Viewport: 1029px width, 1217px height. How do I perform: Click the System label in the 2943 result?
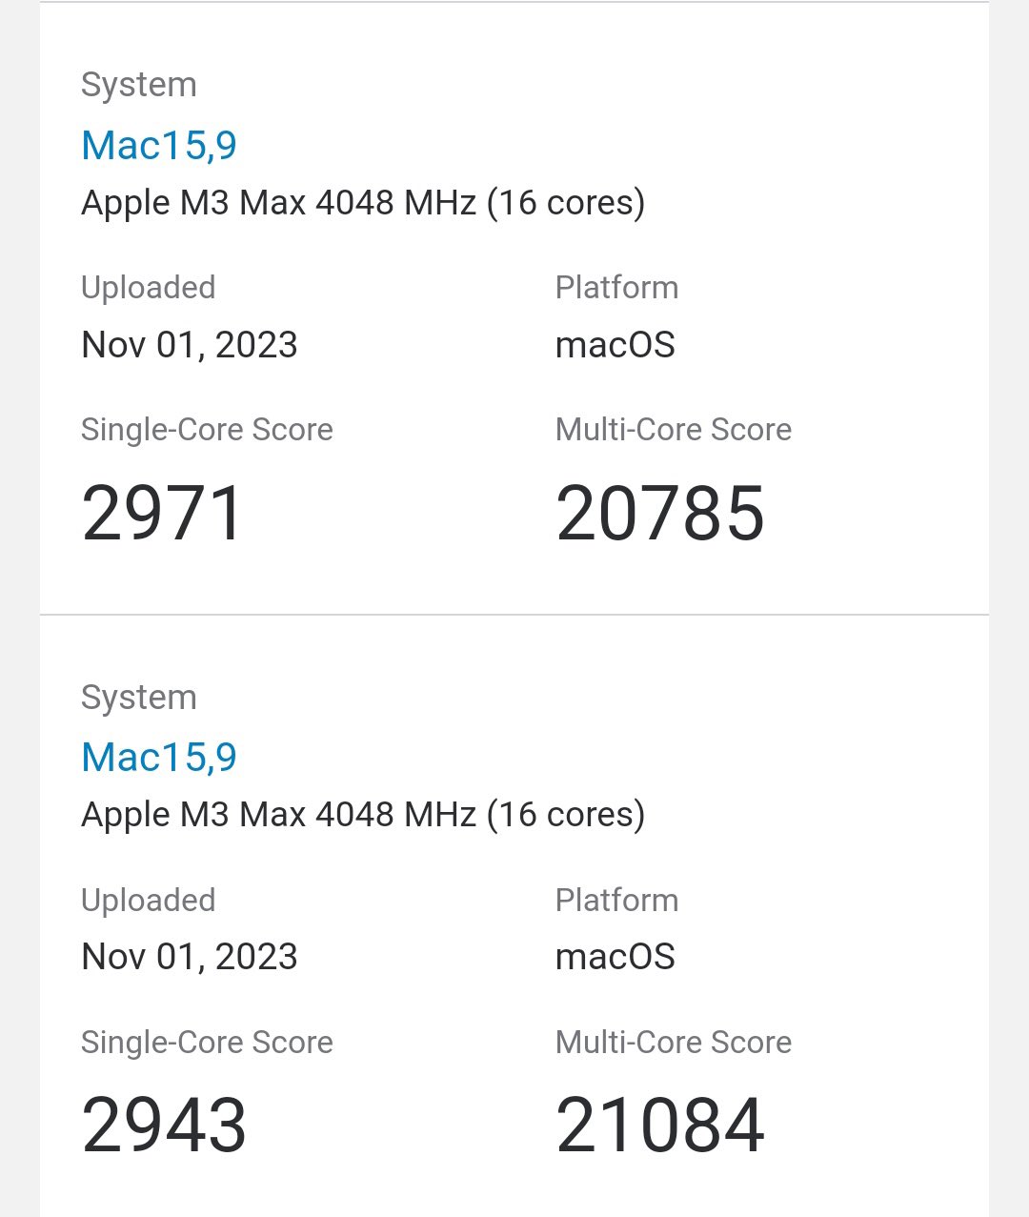(x=138, y=697)
